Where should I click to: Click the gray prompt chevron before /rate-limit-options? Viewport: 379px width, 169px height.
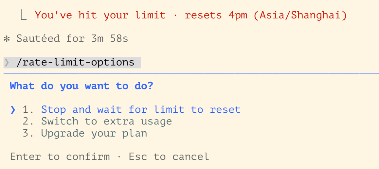coord(7,62)
